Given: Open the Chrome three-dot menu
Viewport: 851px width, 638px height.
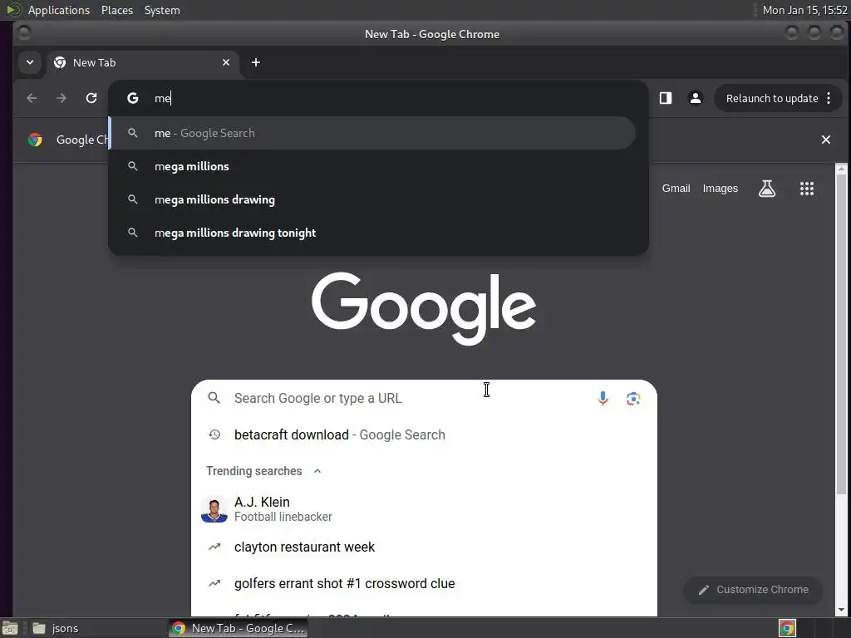Looking at the screenshot, I should pos(829,98).
